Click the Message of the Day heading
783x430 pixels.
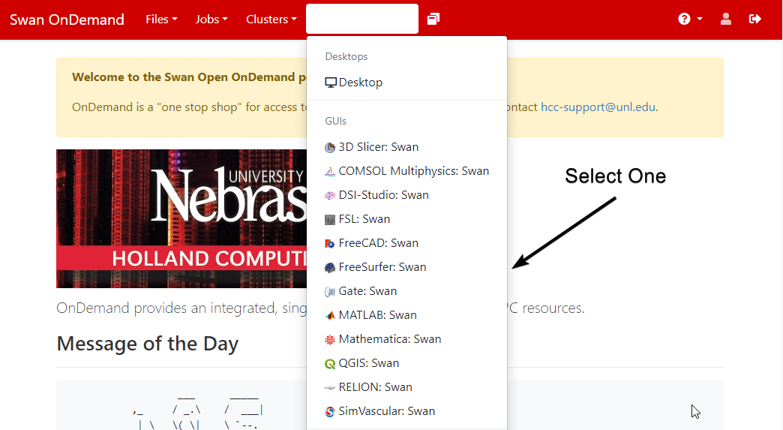(x=147, y=344)
